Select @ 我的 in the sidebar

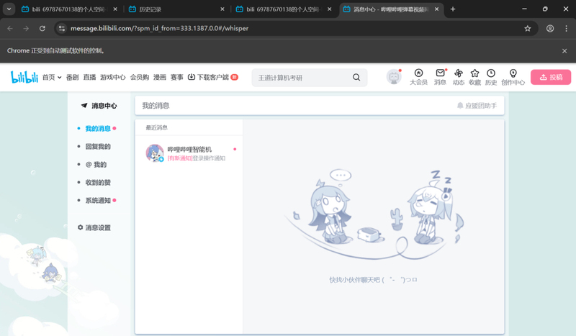[x=96, y=165]
